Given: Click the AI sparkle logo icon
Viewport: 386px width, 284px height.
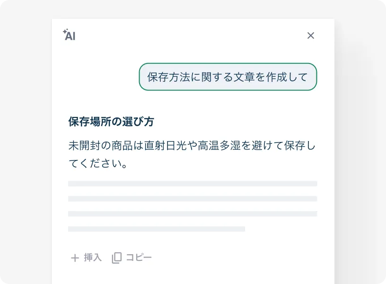Looking at the screenshot, I should click(x=69, y=35).
